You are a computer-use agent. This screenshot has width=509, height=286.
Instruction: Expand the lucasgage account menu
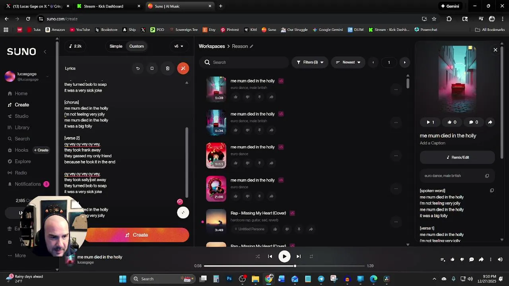coord(47,76)
